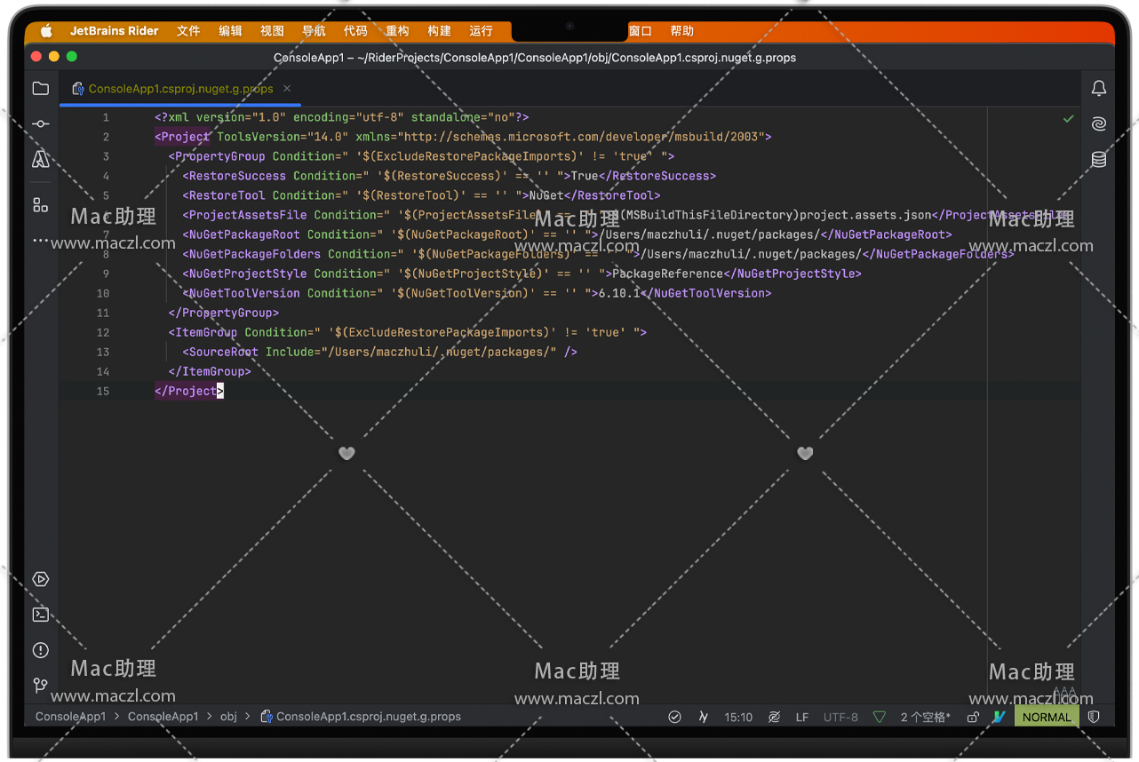
Task: Open the indent '2 个空格' selector
Action: 925,717
